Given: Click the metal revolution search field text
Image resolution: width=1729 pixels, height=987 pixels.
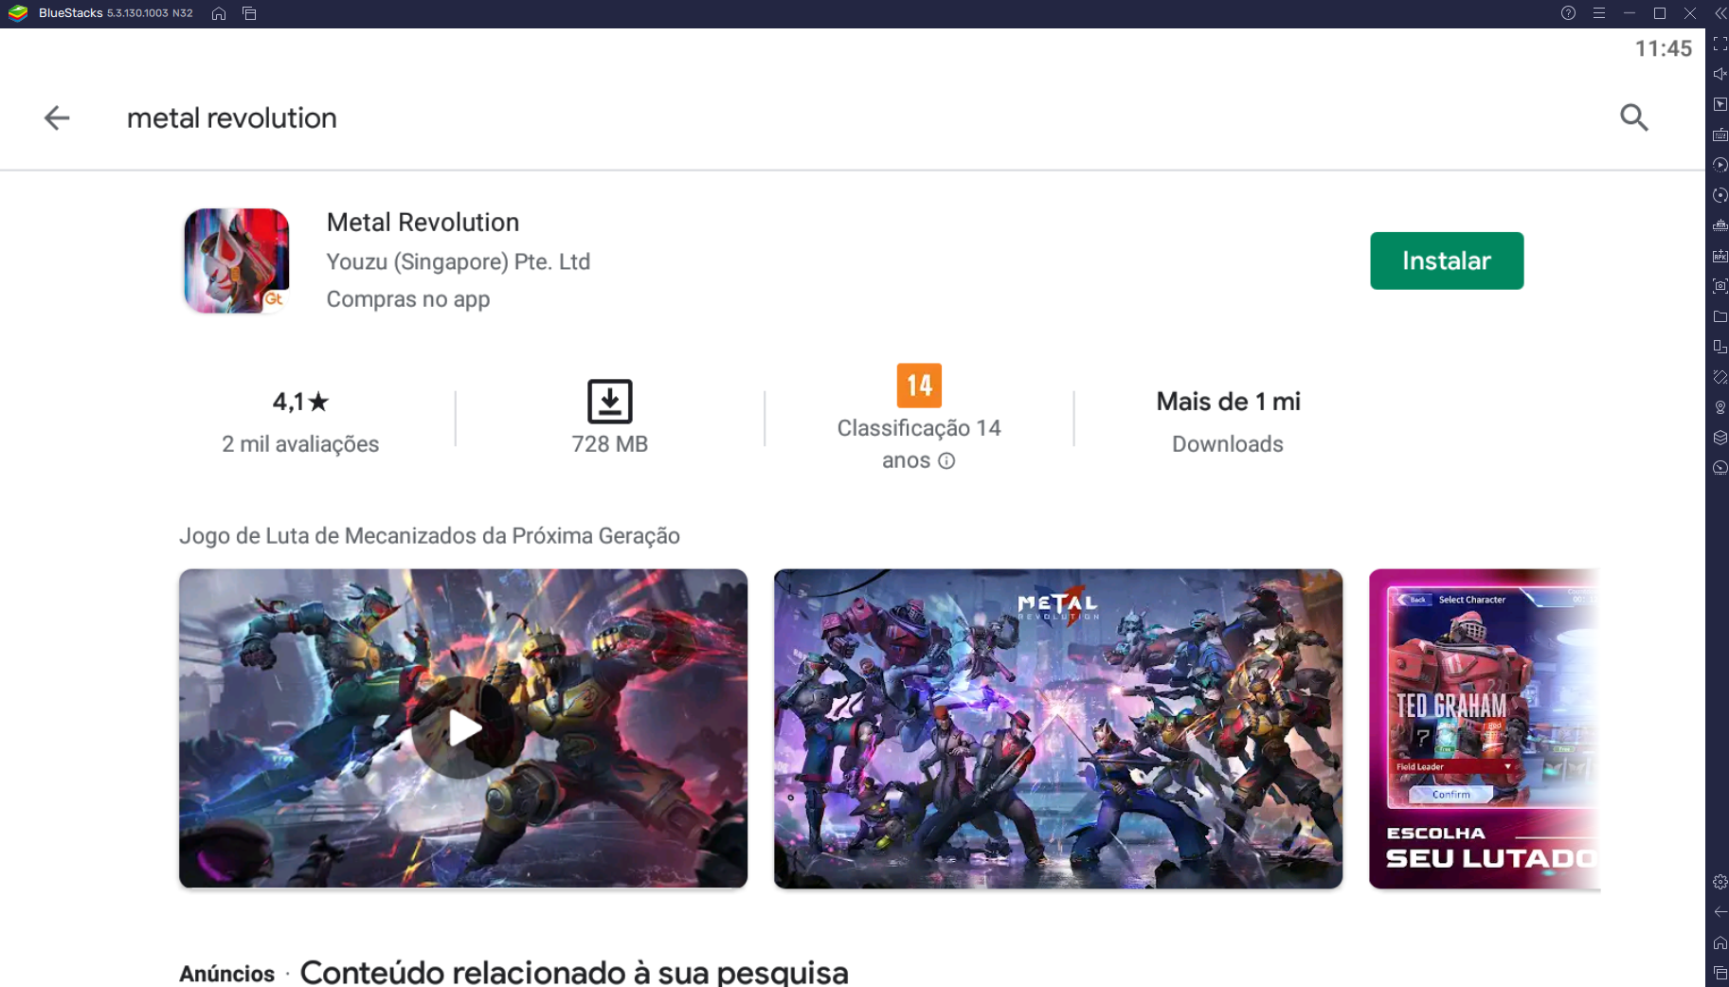Looking at the screenshot, I should (x=232, y=117).
